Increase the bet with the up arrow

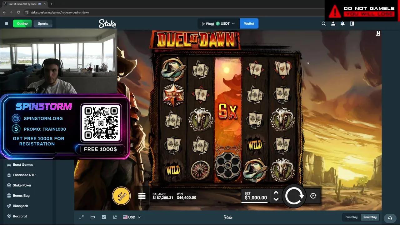click(276, 193)
